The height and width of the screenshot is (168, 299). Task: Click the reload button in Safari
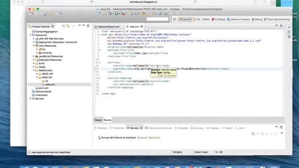pyautogui.click(x=195, y=2)
